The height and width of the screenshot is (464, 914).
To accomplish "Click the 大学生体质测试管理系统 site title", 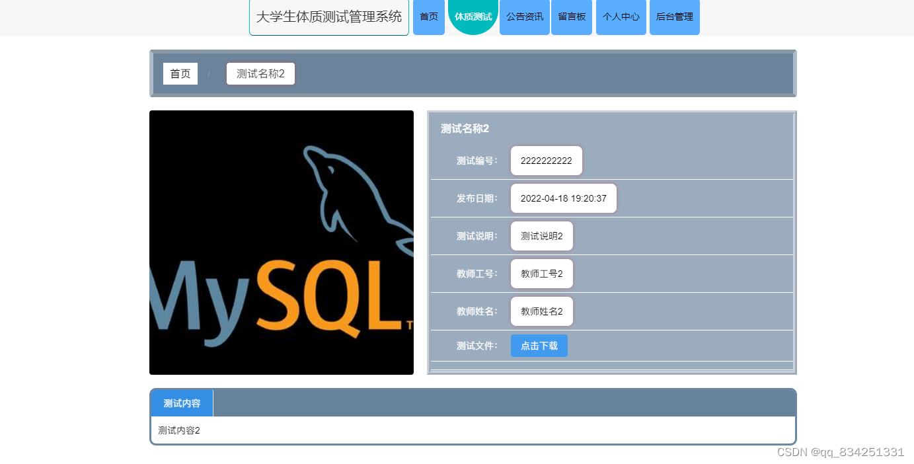I will coord(329,17).
